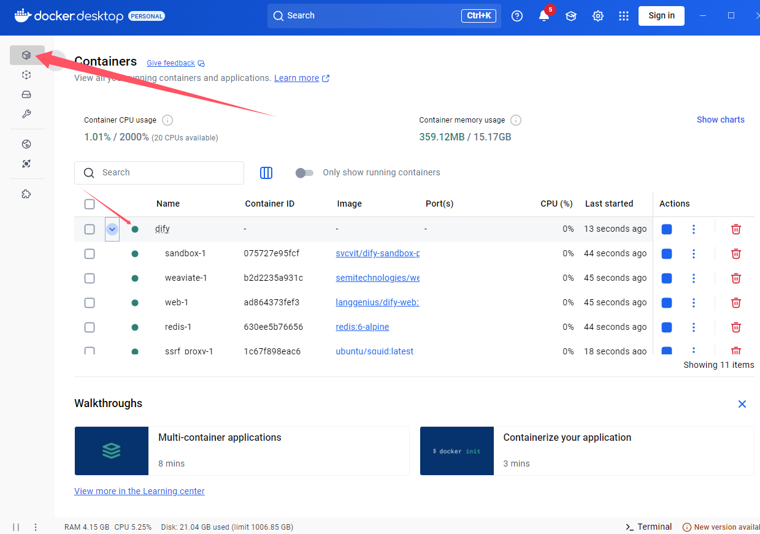
Task: Open the Docker Hub sidebar icon
Action: [x=26, y=144]
